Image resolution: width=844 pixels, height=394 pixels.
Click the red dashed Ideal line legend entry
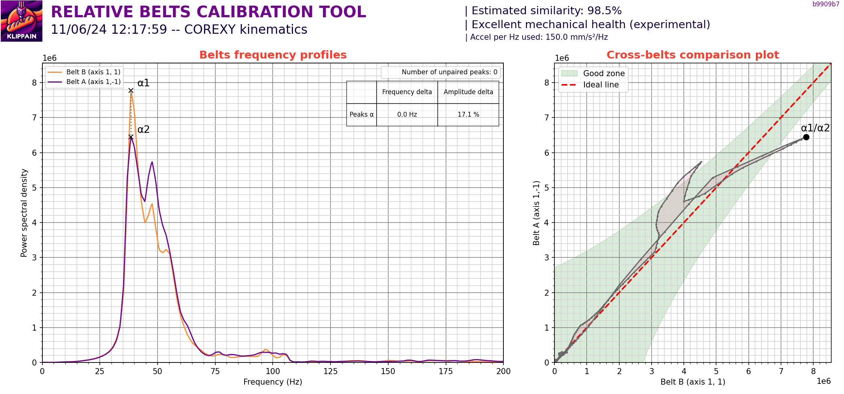click(569, 85)
